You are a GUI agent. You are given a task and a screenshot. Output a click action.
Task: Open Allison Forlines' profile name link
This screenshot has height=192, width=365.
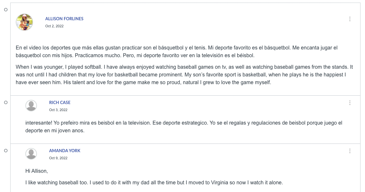tap(64, 19)
